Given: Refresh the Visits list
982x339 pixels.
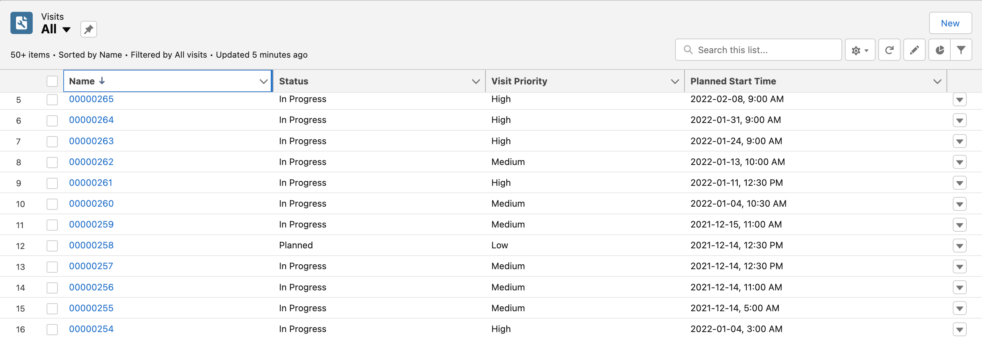Looking at the screenshot, I should coord(889,50).
